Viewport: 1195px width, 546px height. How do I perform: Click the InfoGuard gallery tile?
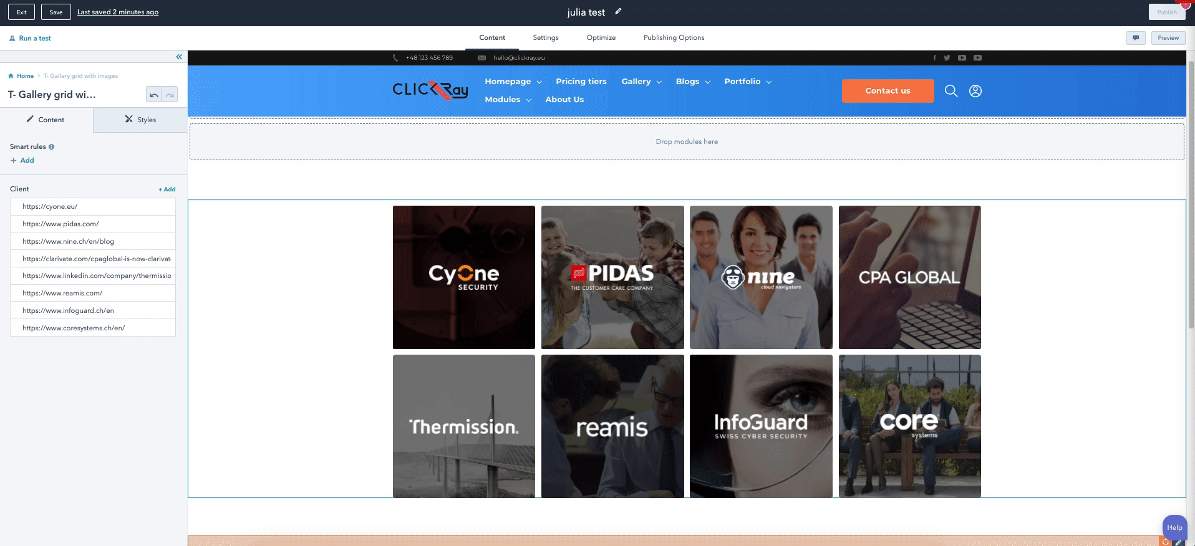click(761, 426)
